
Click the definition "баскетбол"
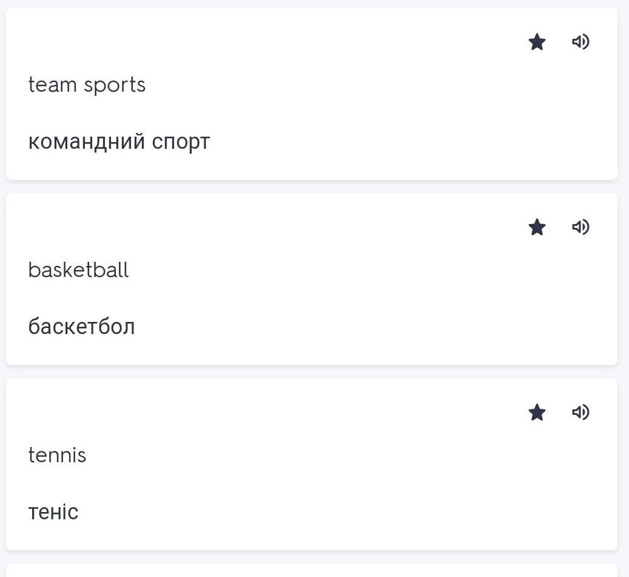[x=81, y=327]
